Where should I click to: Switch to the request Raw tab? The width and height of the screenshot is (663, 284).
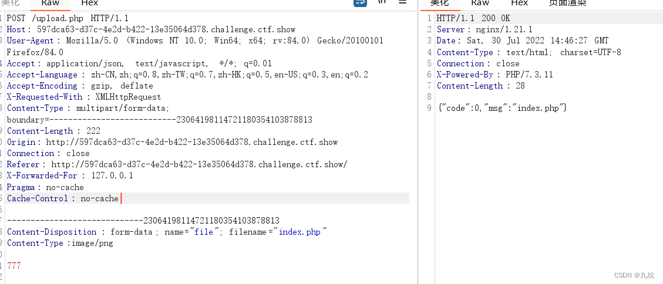coord(51,3)
